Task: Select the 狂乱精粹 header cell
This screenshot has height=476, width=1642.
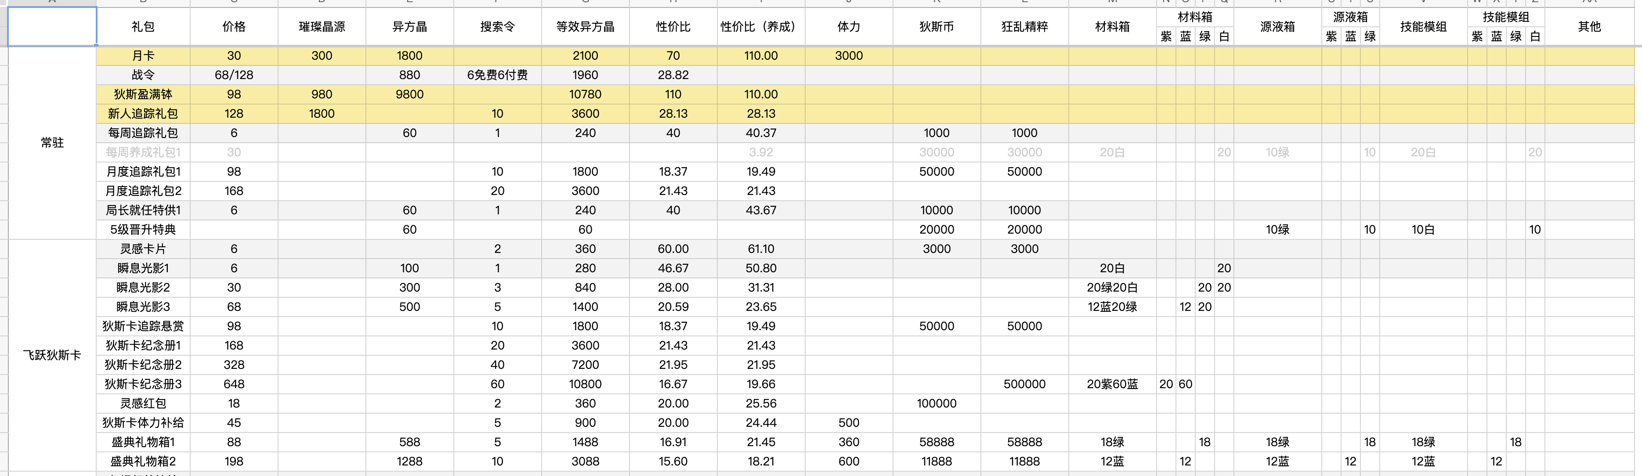Action: point(1025,27)
